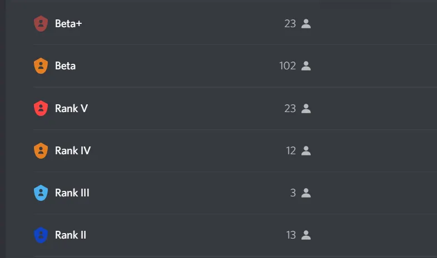Click the orange shield icon beside Beta

[x=41, y=66]
